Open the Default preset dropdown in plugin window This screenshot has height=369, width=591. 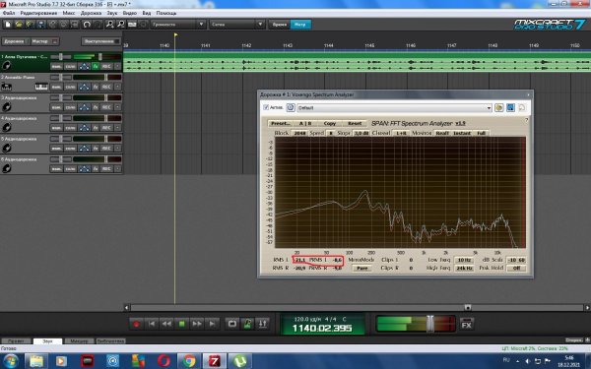pyautogui.click(x=394, y=108)
